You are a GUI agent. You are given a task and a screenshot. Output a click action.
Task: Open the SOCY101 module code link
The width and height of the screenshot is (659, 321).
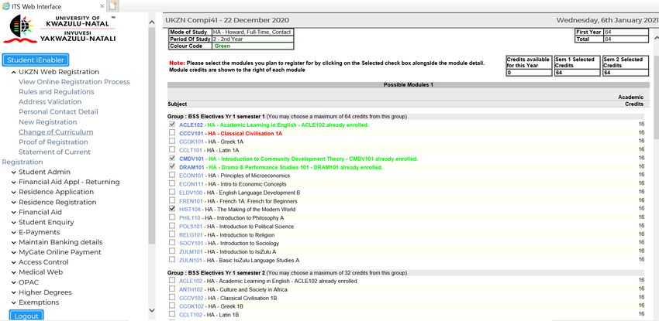click(191, 244)
